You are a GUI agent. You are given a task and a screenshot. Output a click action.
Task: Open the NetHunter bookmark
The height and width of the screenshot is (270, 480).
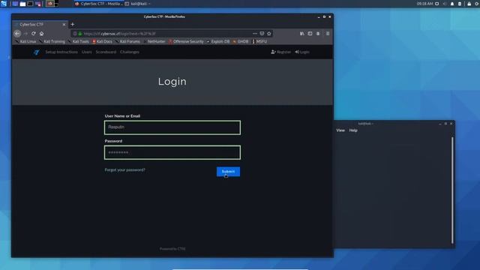tap(154, 41)
